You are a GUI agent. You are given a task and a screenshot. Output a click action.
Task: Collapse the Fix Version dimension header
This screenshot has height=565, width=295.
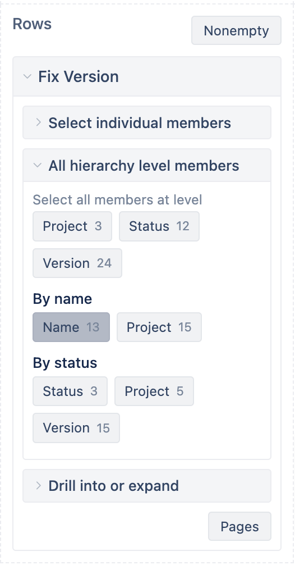tap(147, 76)
